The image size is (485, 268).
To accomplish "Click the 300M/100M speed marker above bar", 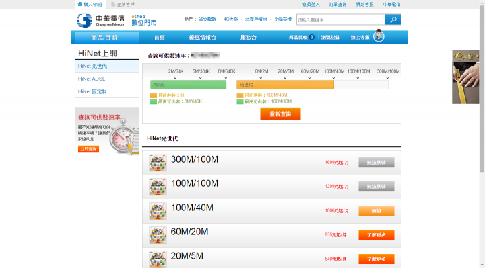I will pyautogui.click(x=388, y=71).
